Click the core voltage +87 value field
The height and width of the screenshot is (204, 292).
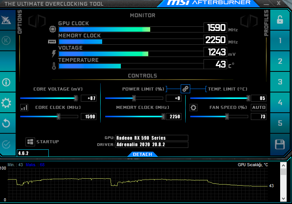[89, 98]
